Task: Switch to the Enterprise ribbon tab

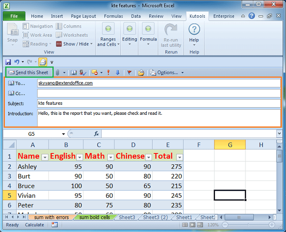Action: click(x=224, y=16)
